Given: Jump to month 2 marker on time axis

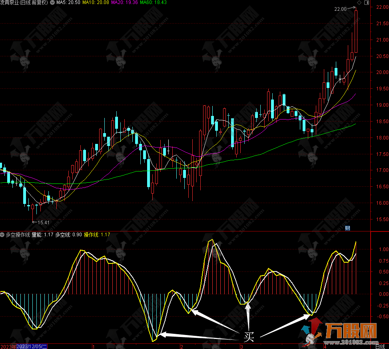Looking at the screenshot, I should [182, 347].
